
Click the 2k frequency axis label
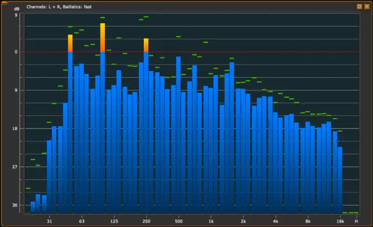(243, 221)
